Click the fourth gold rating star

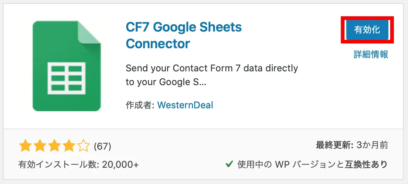tap(69, 146)
